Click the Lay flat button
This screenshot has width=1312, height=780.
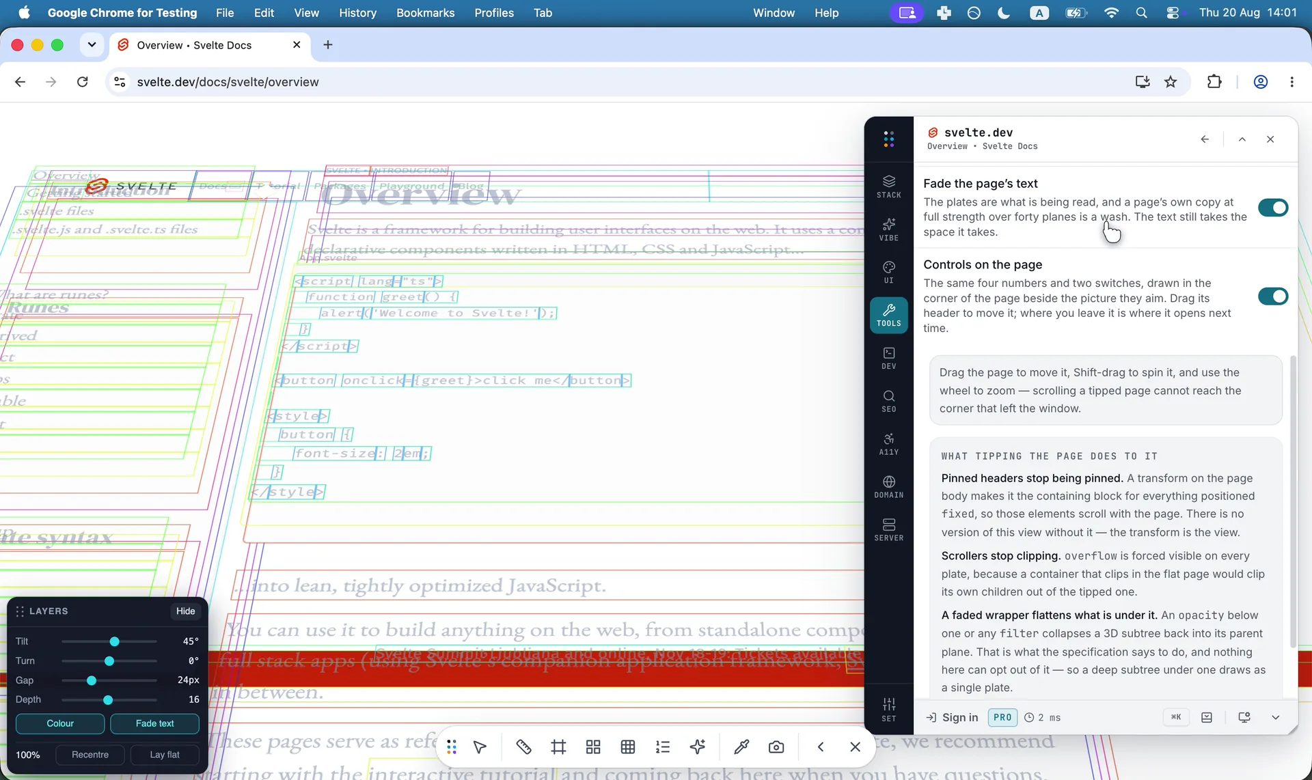coord(165,755)
